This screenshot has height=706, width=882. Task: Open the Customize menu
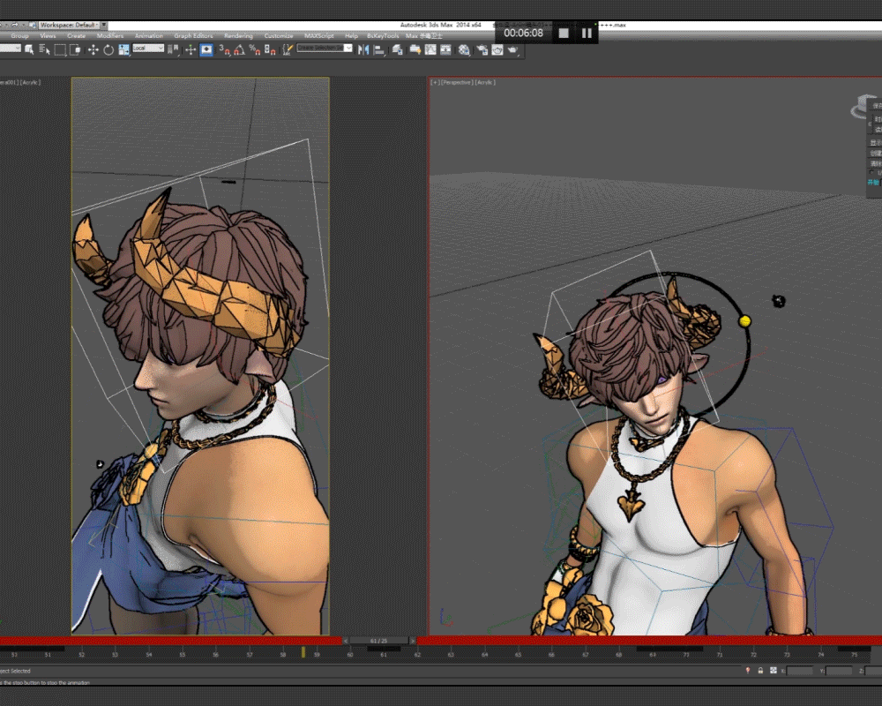[x=279, y=36]
